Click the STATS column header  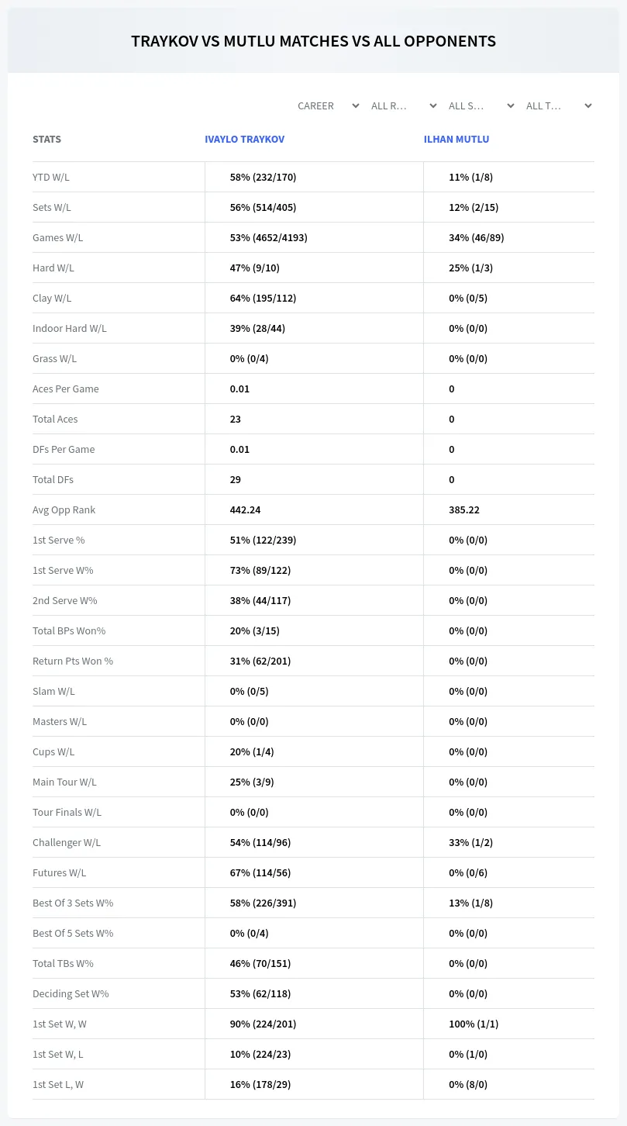[x=47, y=140]
